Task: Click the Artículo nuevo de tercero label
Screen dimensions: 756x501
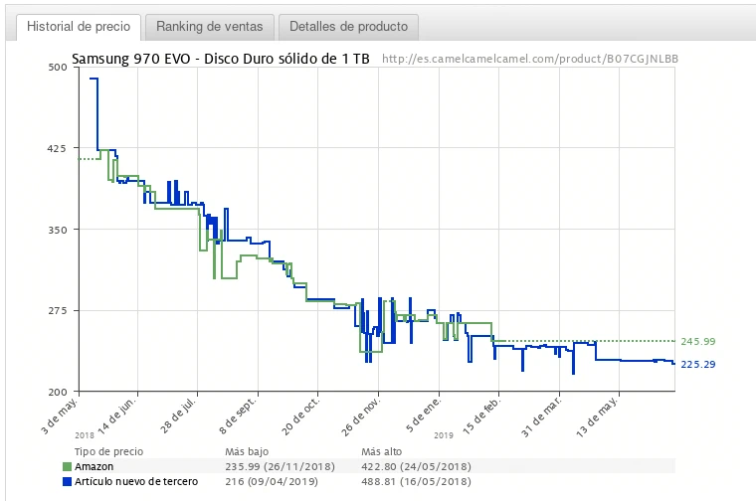Action: pos(135,481)
